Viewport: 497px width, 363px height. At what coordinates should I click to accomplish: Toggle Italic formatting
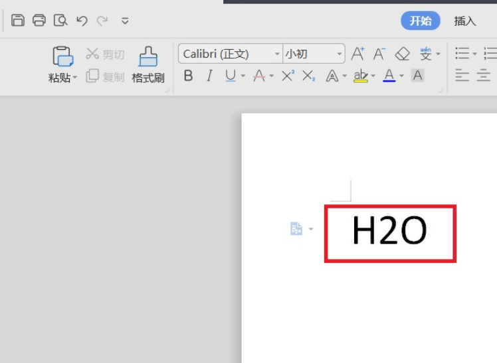(209, 76)
